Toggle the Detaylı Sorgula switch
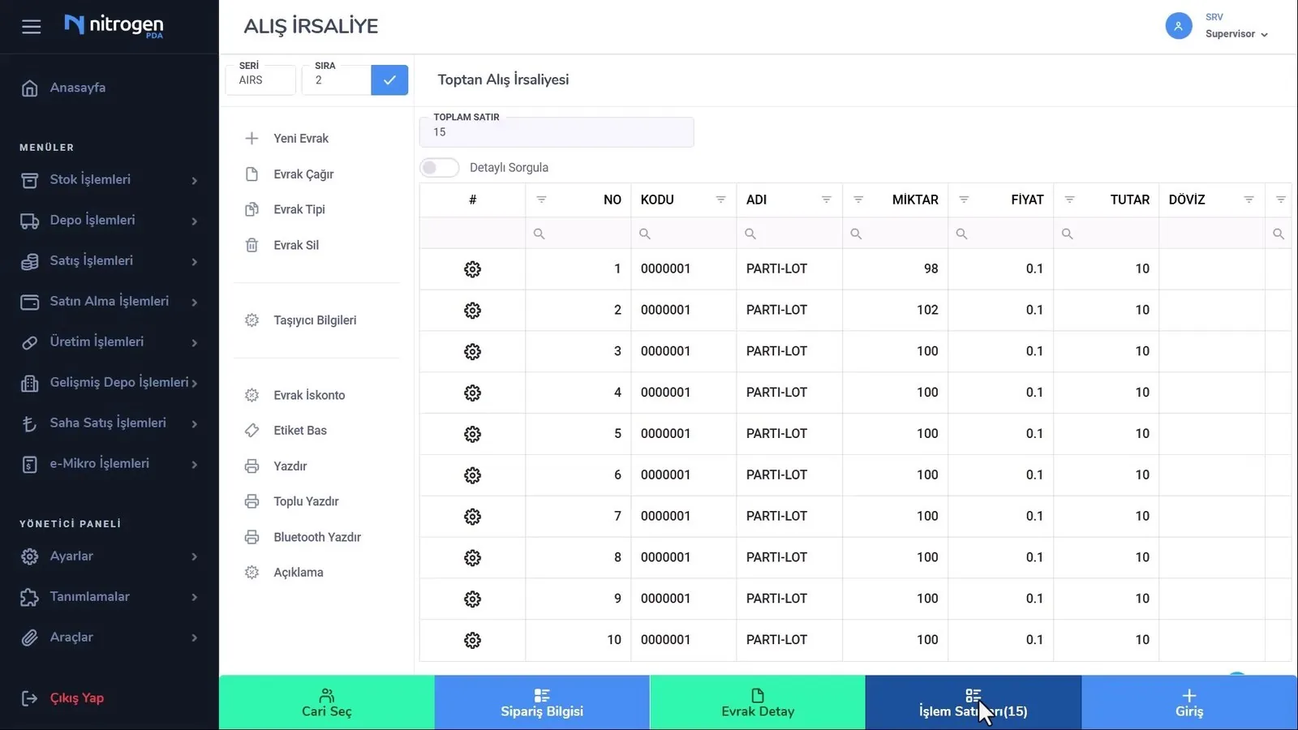 pyautogui.click(x=440, y=168)
